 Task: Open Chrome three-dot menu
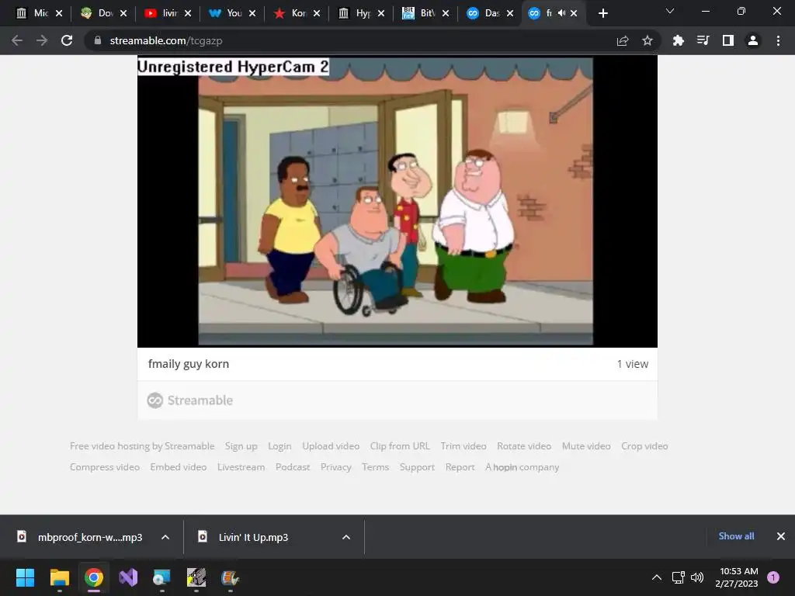(x=778, y=40)
